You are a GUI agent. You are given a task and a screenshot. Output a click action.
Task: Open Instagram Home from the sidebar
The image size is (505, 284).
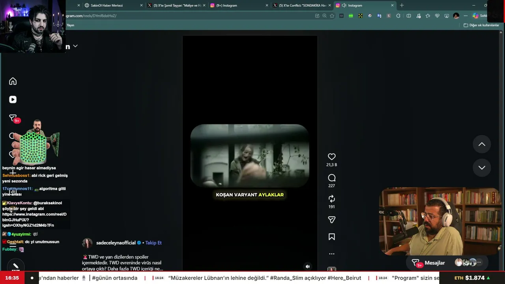13,81
